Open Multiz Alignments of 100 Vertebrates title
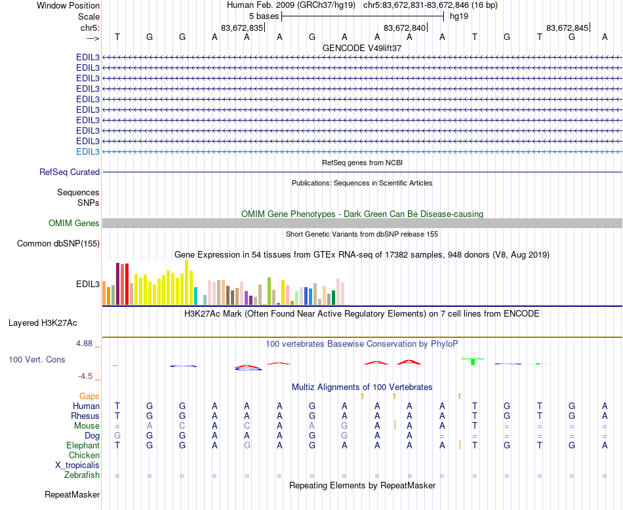The height and width of the screenshot is (510, 623). pyautogui.click(x=362, y=387)
